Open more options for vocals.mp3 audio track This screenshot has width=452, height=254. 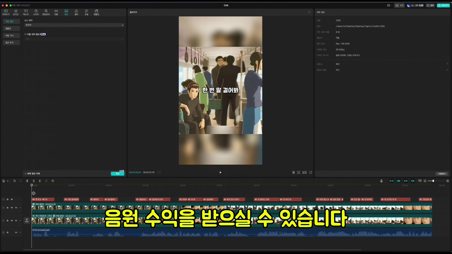click(20, 233)
